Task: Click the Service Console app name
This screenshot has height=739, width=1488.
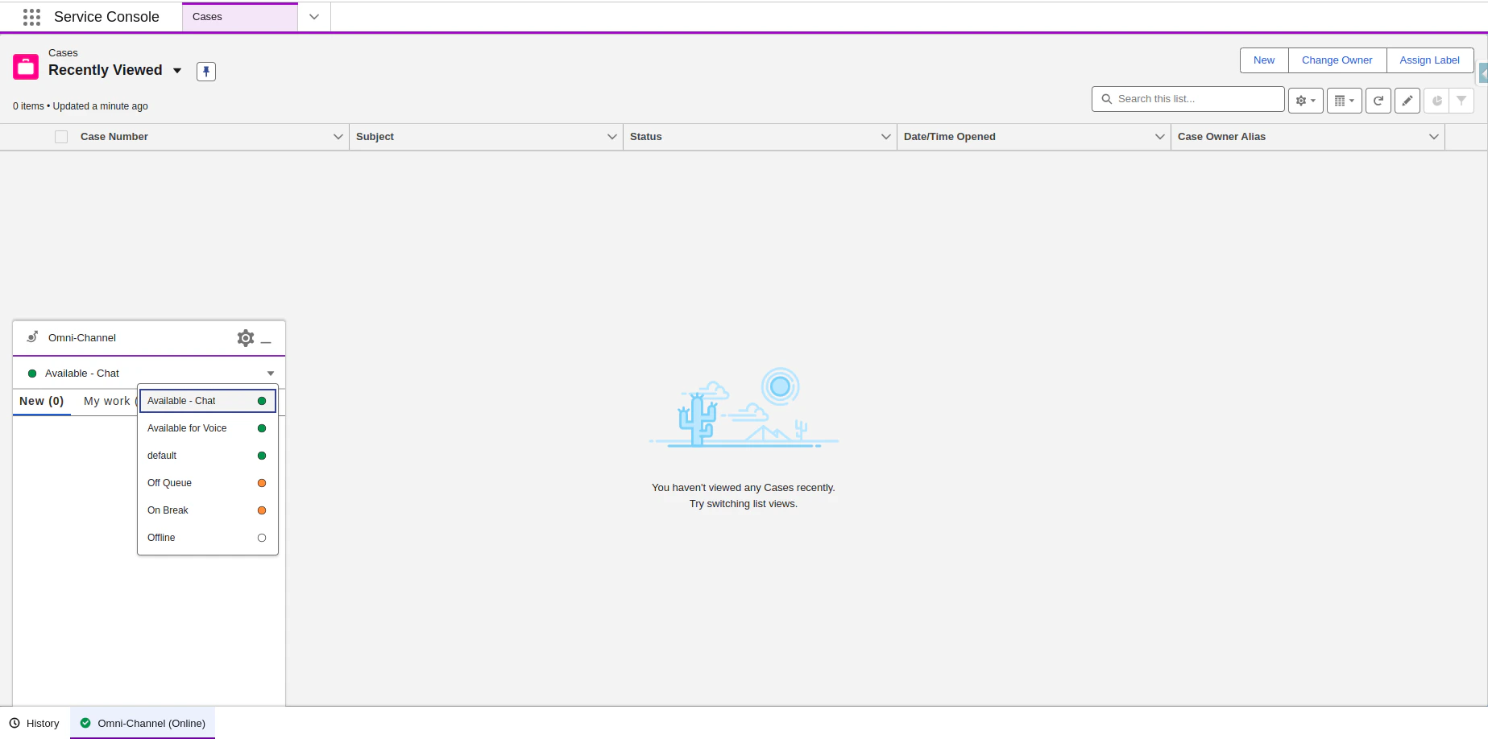Action: pyautogui.click(x=106, y=17)
